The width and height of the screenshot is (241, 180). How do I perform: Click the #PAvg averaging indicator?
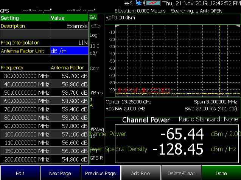pos(97,129)
